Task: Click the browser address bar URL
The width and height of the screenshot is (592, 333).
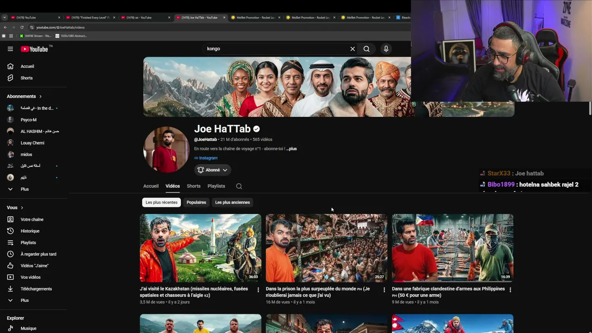Action: point(61,27)
